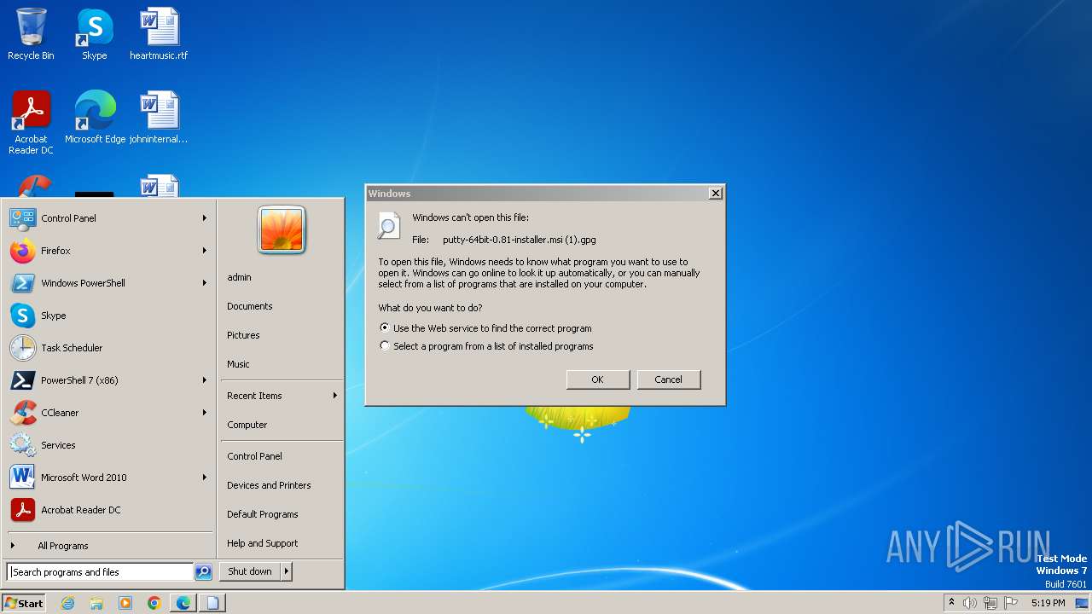Image resolution: width=1092 pixels, height=614 pixels.
Task: Click the CCleaner icon in Start menu
Action: pyautogui.click(x=22, y=413)
